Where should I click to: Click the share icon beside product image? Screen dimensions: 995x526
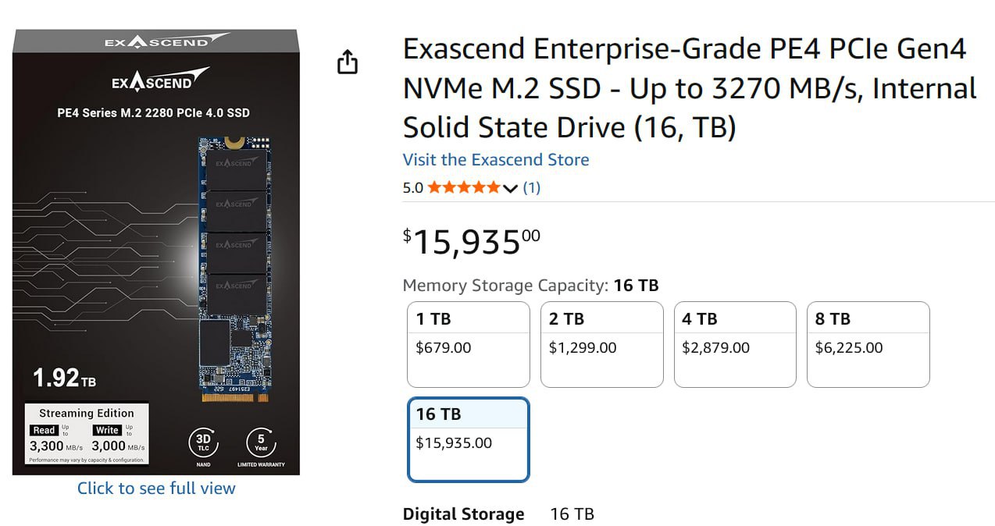(x=348, y=62)
